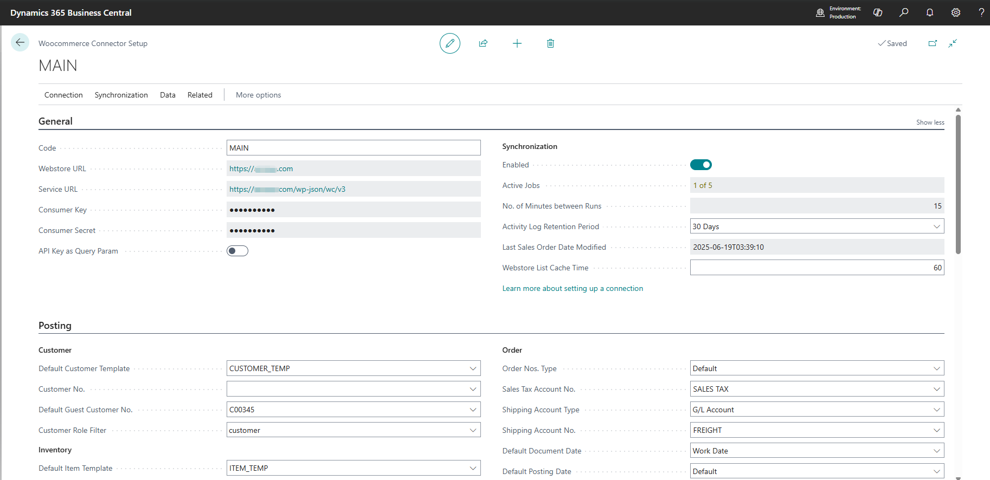Viewport: 990px width, 480px height.
Task: Collapse the page with arrows icon
Action: pos(953,43)
